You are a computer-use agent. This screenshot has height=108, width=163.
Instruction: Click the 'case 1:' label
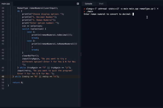pyautogui.click(x=31, y=32)
